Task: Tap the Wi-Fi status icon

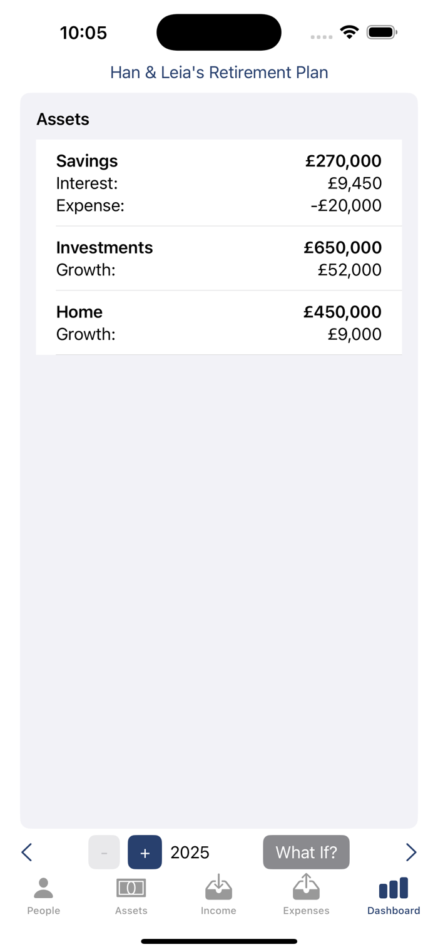Action: point(349,32)
